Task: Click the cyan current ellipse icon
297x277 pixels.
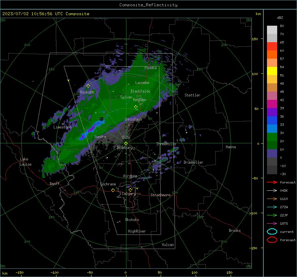Action: [x=272, y=232]
